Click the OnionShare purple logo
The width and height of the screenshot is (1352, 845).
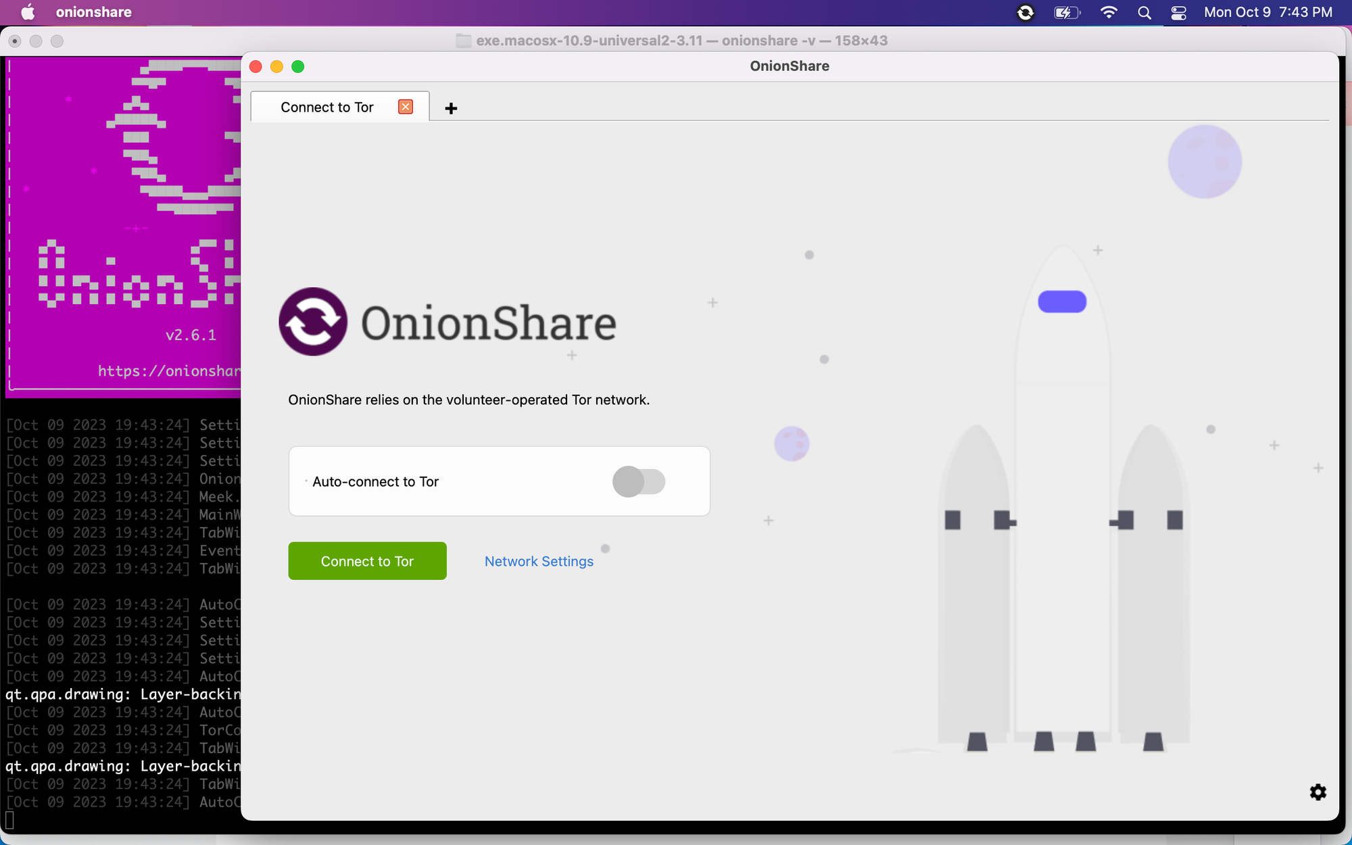point(313,322)
